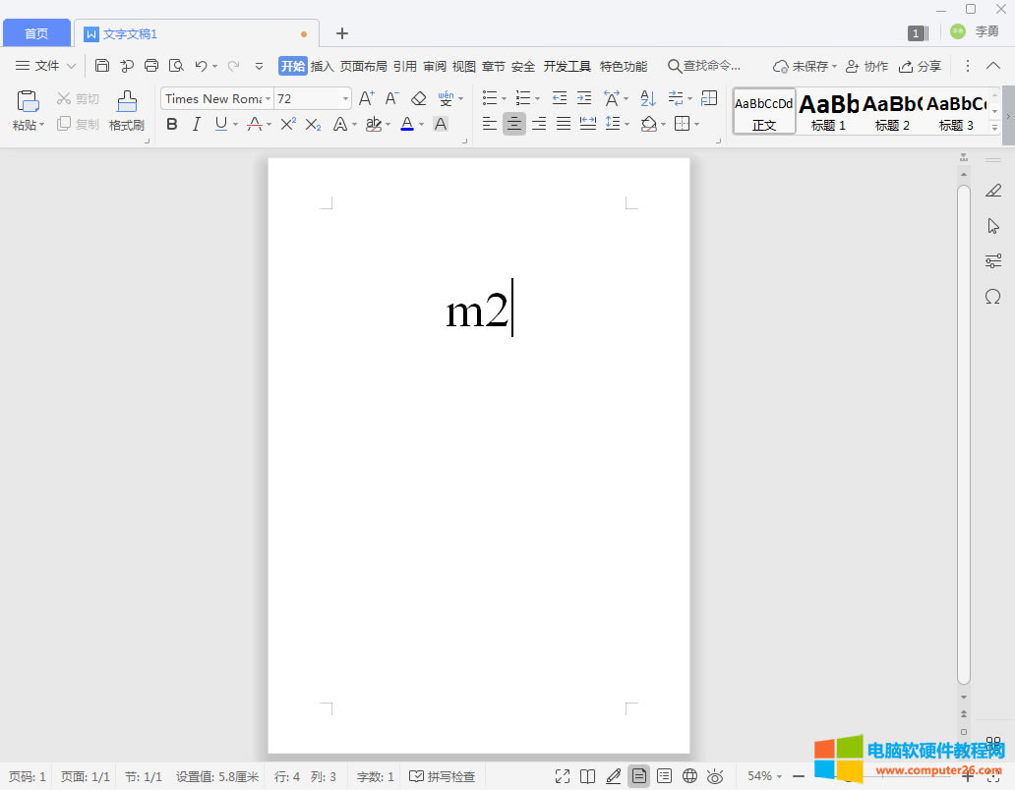Click the pinyin guide (wen) icon
The width and height of the screenshot is (1015, 790).
[446, 98]
